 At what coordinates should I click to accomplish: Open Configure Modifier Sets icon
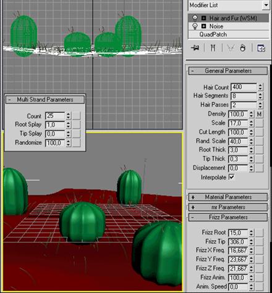(261, 48)
